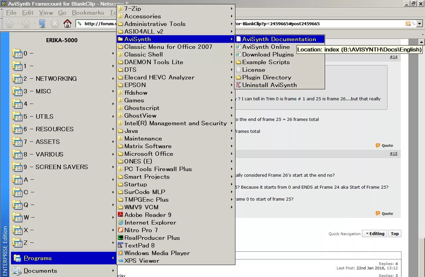The width and height of the screenshot is (425, 277).
Task: Open the 6 - RESOURCES start menu group
Action: (x=63, y=129)
